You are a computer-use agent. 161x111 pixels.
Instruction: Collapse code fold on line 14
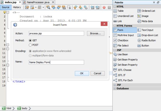click(x=8, y=65)
